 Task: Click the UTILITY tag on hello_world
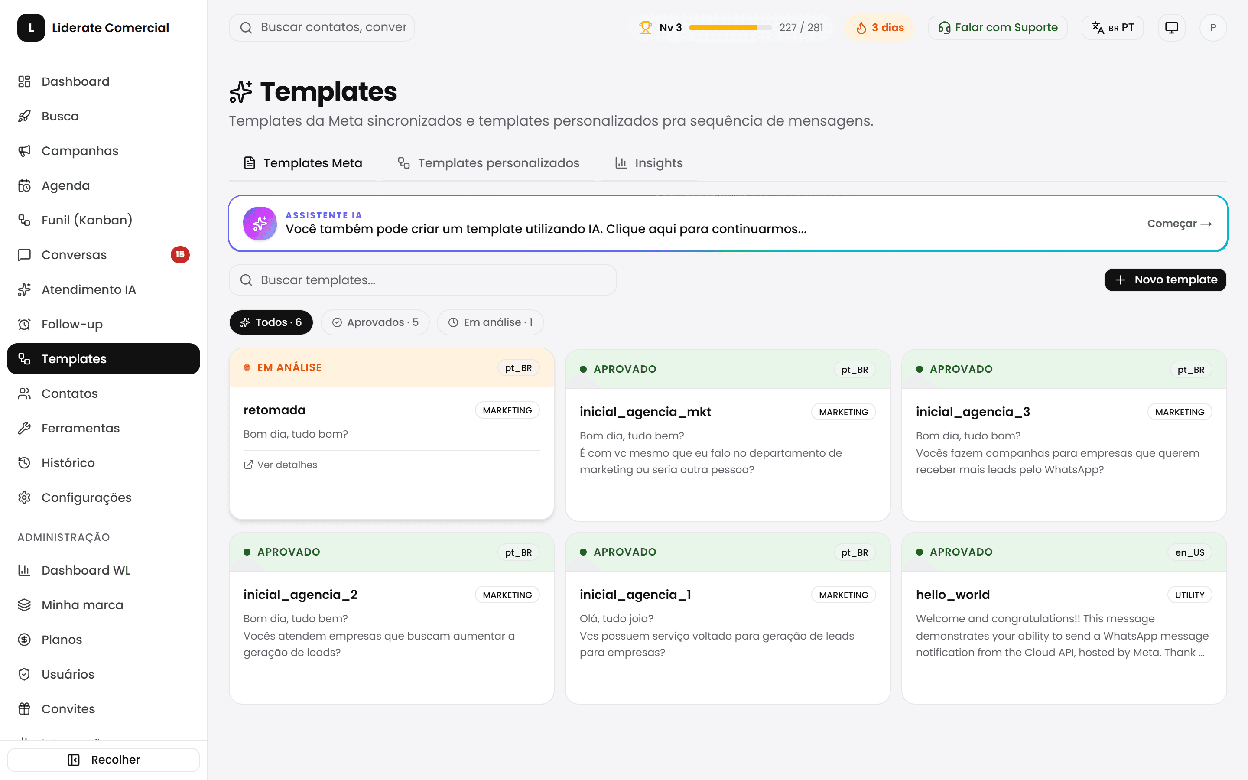point(1190,595)
